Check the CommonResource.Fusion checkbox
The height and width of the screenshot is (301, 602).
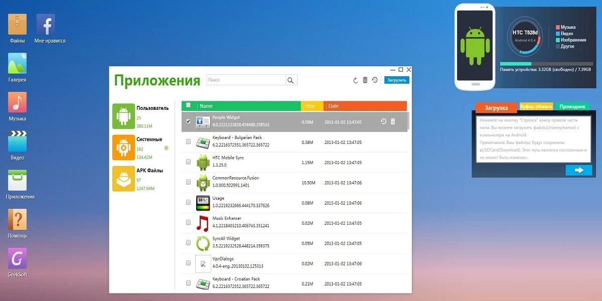(x=188, y=182)
